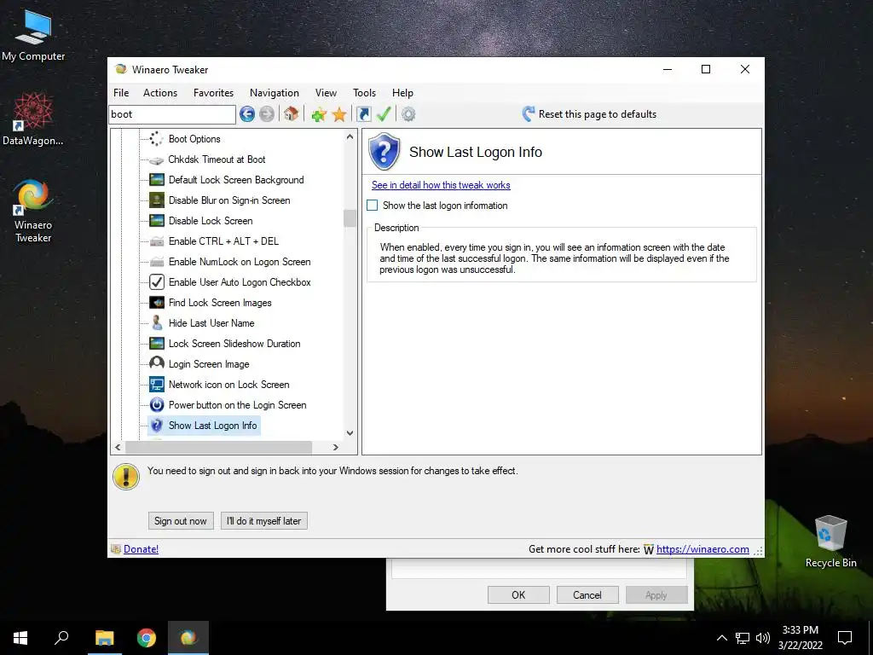This screenshot has height=655, width=873.
Task: Click the Power button on Login Screen icon
Action: (x=157, y=405)
